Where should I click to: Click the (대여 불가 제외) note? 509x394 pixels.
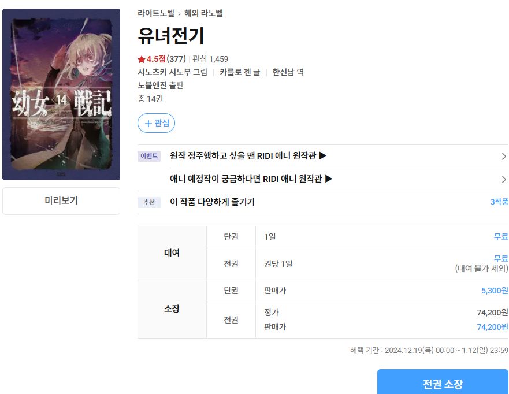tap(482, 269)
